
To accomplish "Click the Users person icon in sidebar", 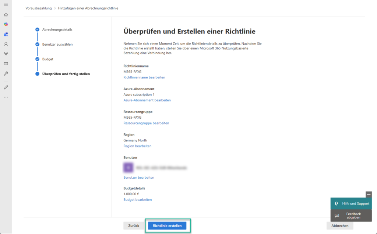I will pos(6,44).
